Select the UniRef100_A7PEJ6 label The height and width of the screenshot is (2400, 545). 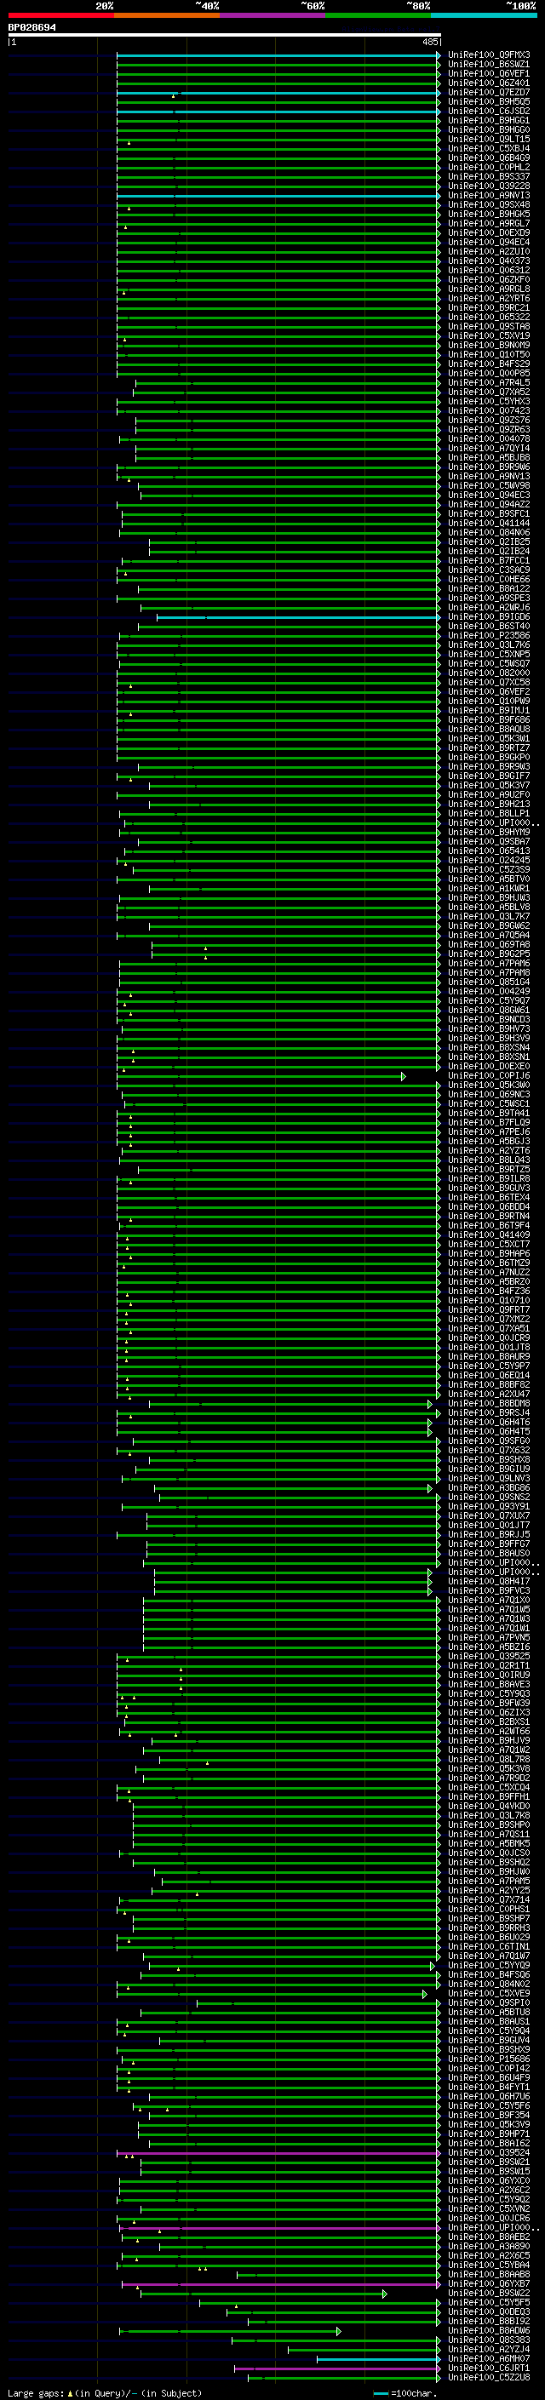coord(489,1132)
